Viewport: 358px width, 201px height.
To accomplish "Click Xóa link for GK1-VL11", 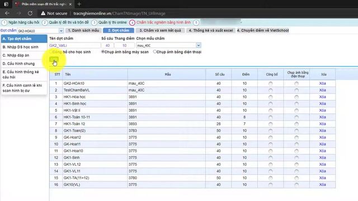I will 322,171.
